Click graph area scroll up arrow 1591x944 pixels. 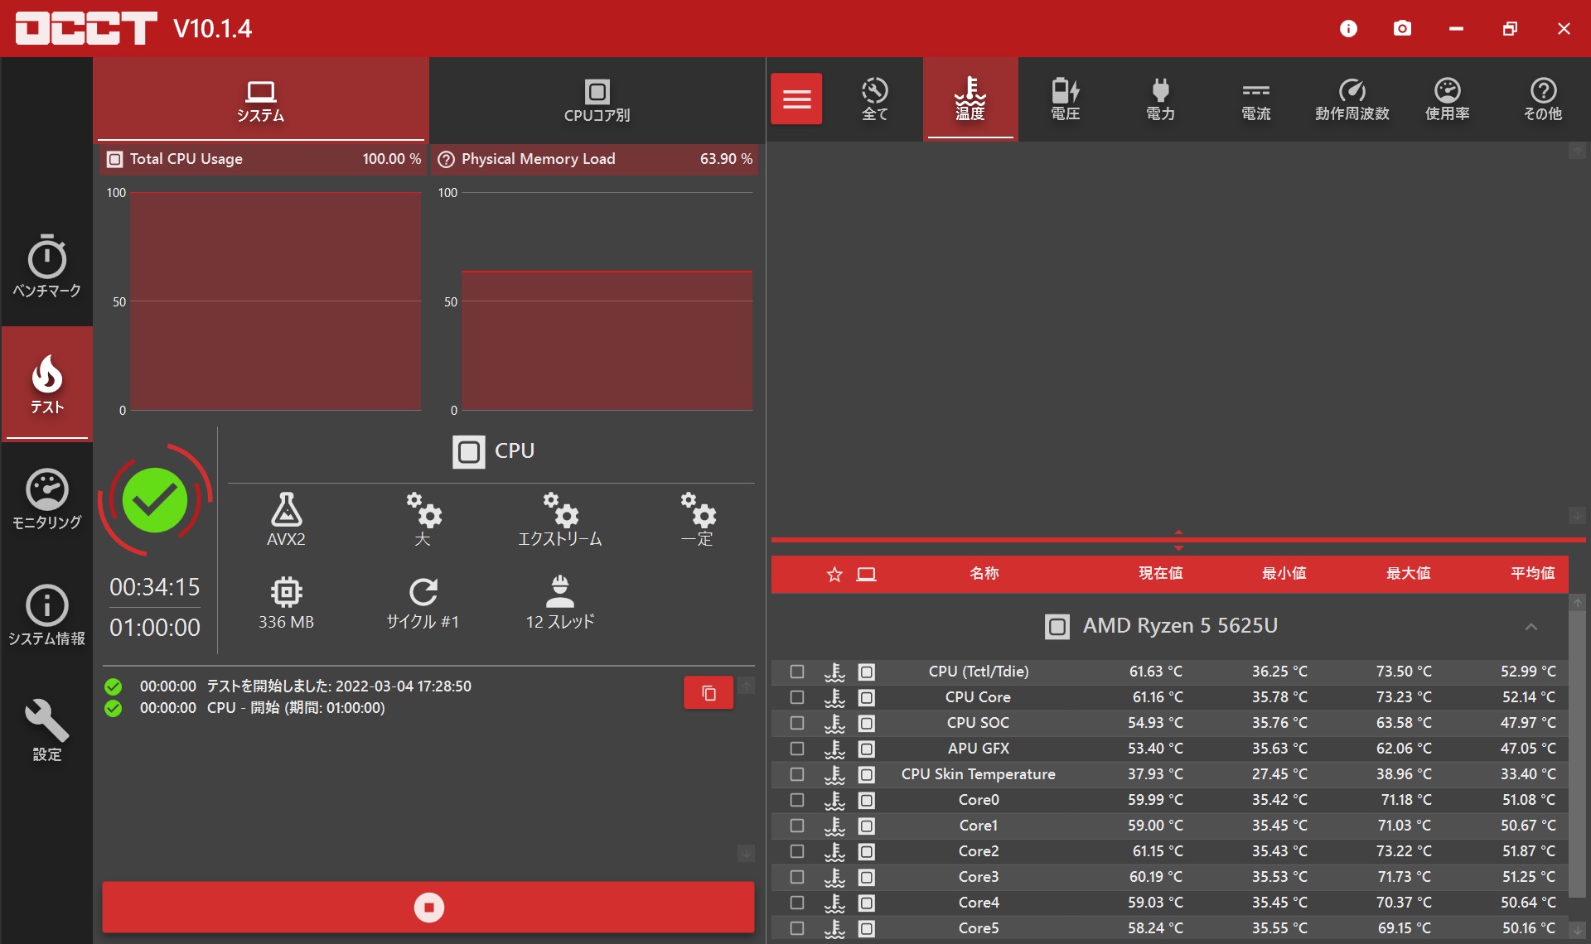pos(1577,152)
